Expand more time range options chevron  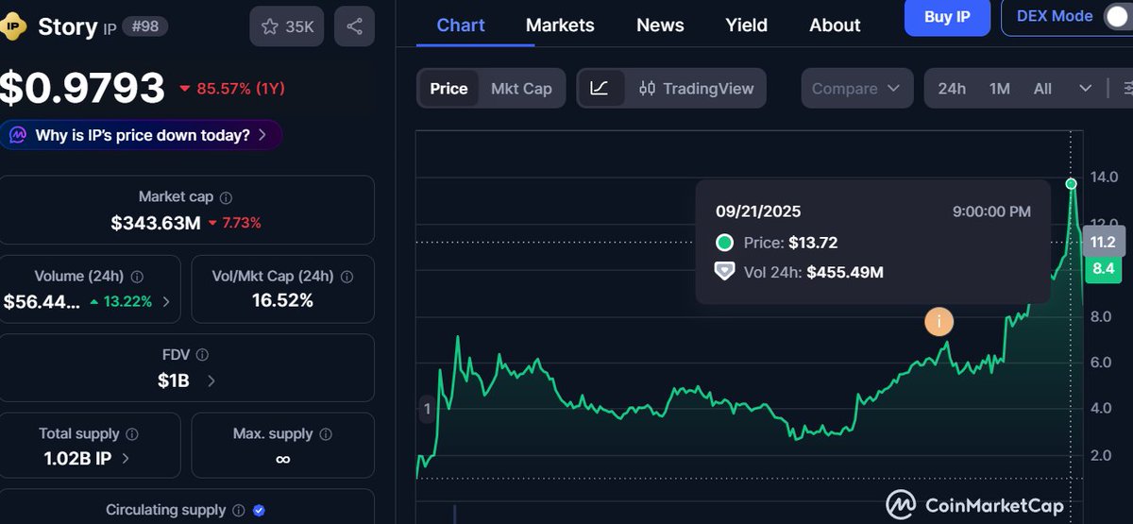(x=1086, y=89)
